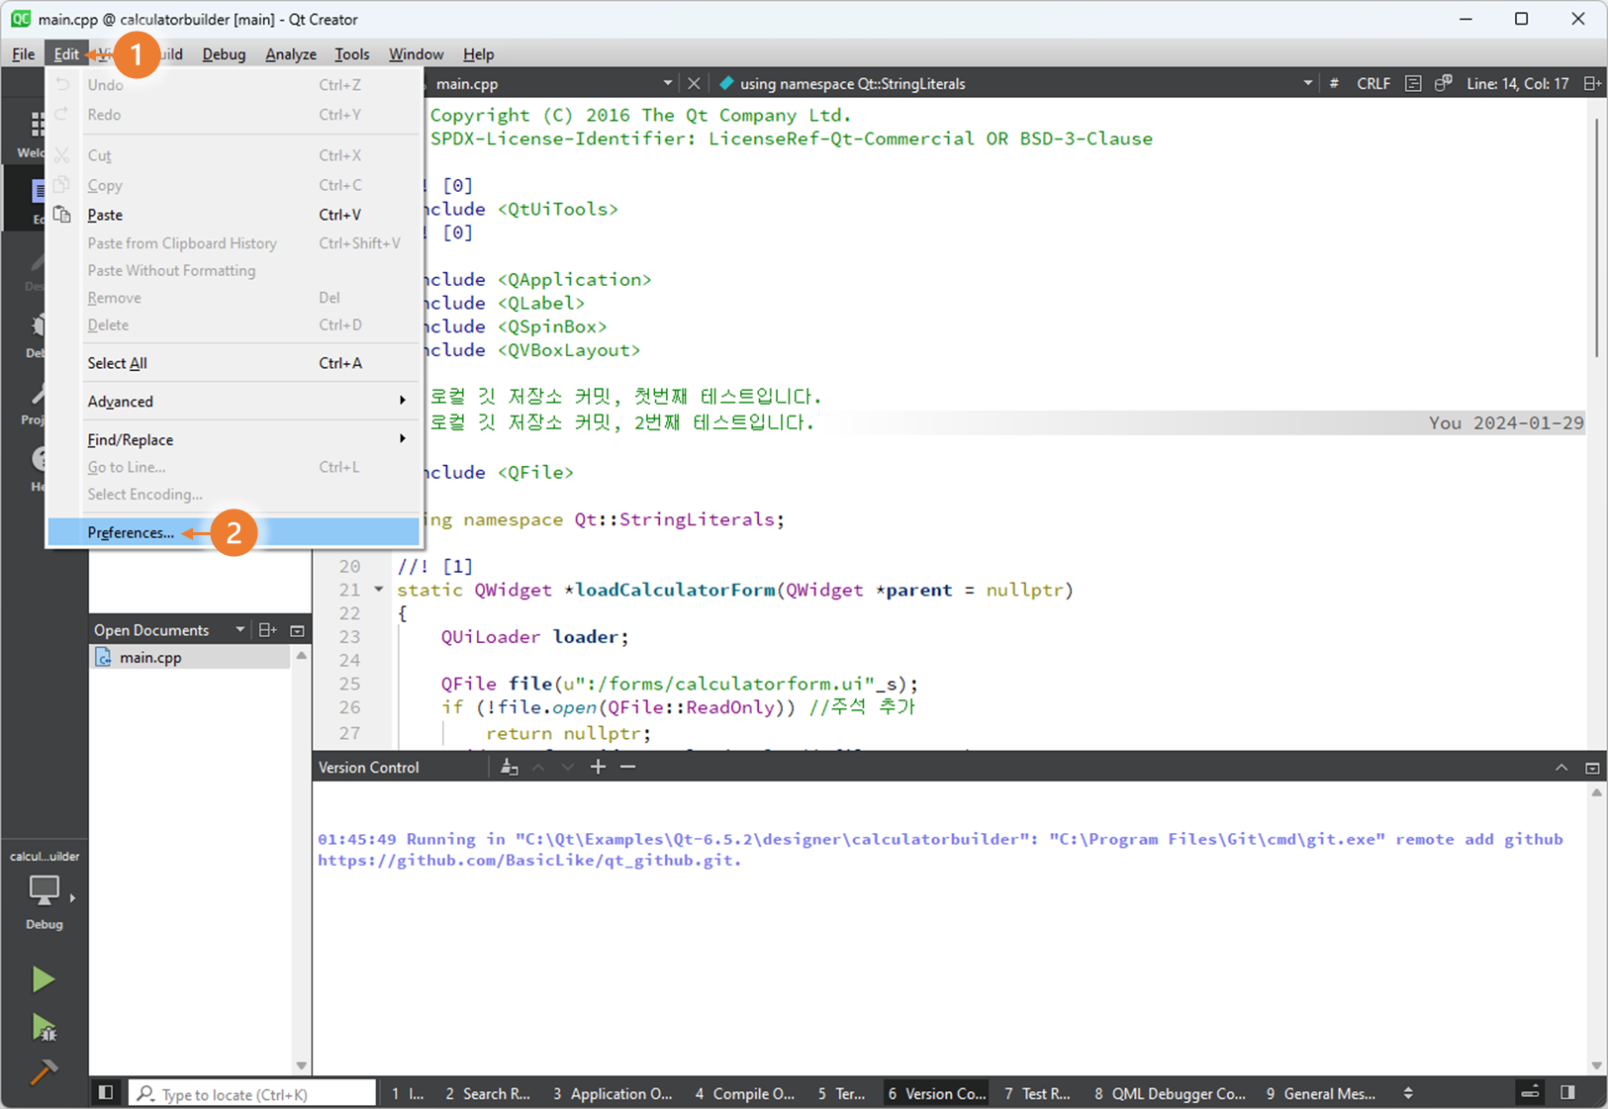Go to previous item in Version Control pane
Screen dimensions: 1608x1109
[x=538, y=768]
